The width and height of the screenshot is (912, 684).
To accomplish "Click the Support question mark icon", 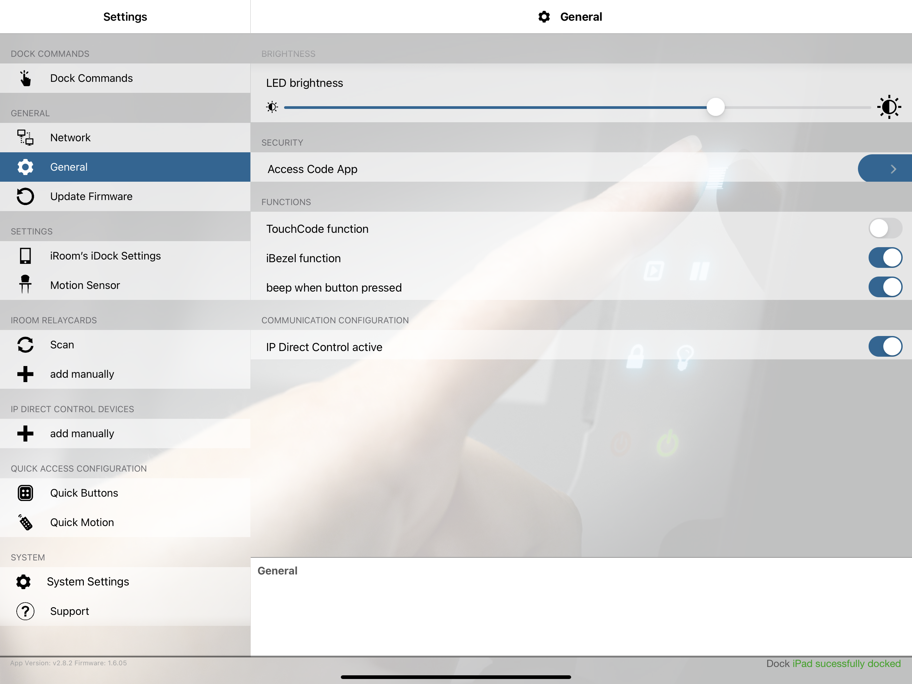I will click(25, 612).
